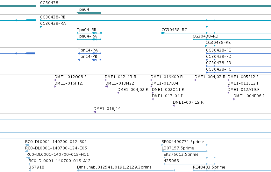Viewport: 271px width, 172px height.
Task: Click the CG30438-PD protein label
Action: pos(219,57)
